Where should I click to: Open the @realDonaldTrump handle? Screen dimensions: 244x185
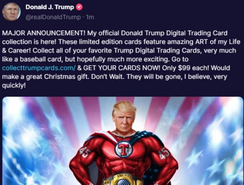(53, 17)
